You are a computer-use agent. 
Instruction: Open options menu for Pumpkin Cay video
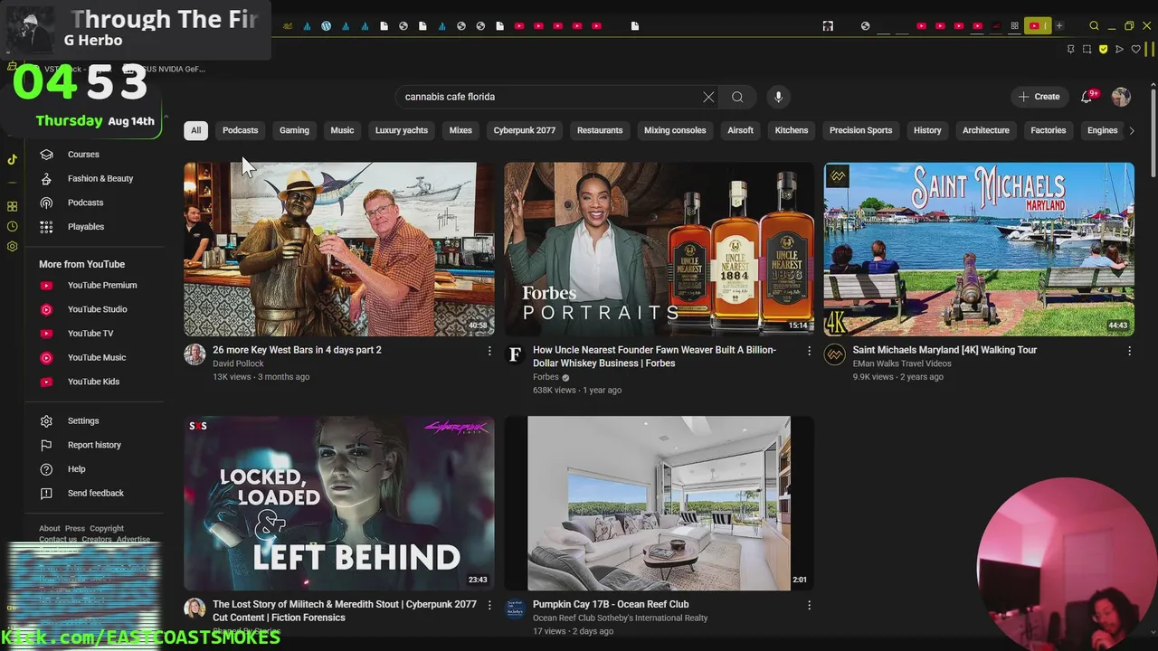pyautogui.click(x=809, y=605)
